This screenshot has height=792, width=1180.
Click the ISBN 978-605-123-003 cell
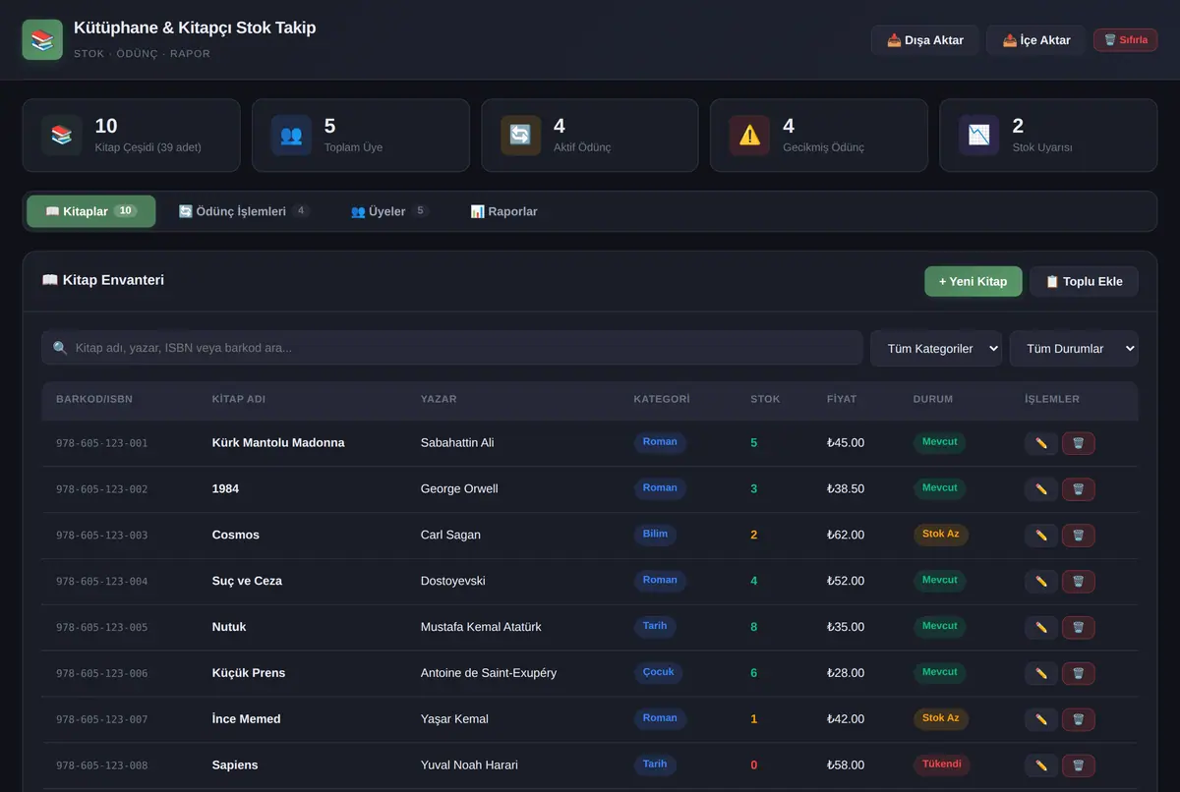[x=102, y=536]
